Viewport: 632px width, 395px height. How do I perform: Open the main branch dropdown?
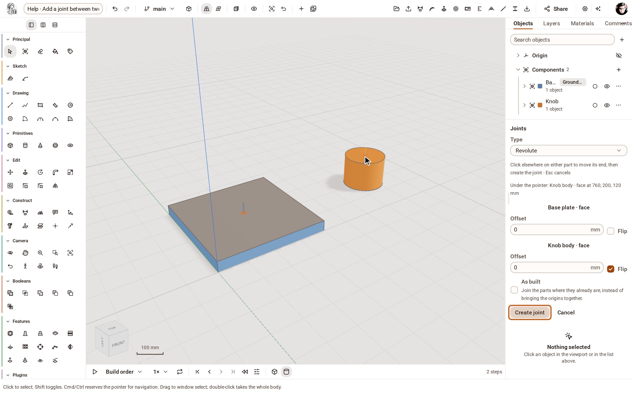tap(159, 9)
